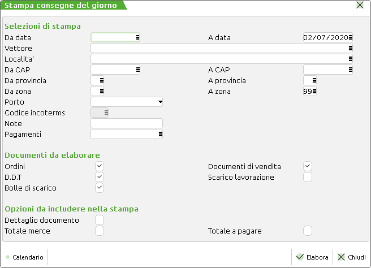Viewport: 371px width, 268px height.
Task: Click the Vettore field lookup icon
Action: (351, 49)
